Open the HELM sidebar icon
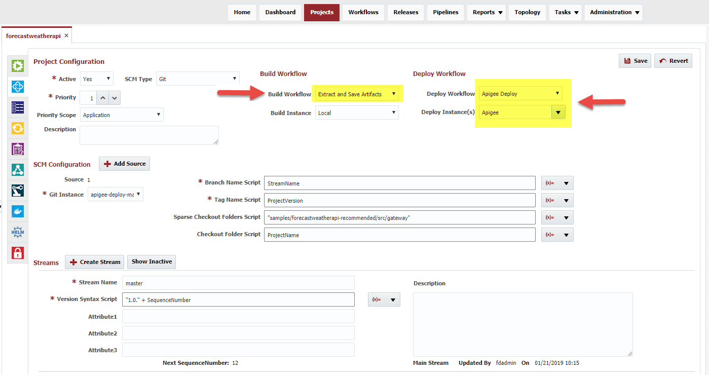This screenshot has width=709, height=375. pos(18,232)
